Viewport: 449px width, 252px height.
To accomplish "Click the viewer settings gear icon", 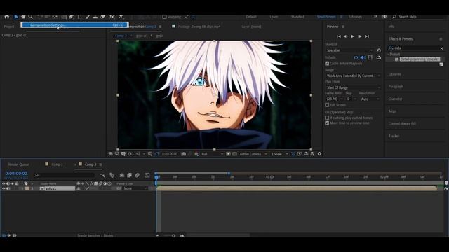I will [320, 154].
